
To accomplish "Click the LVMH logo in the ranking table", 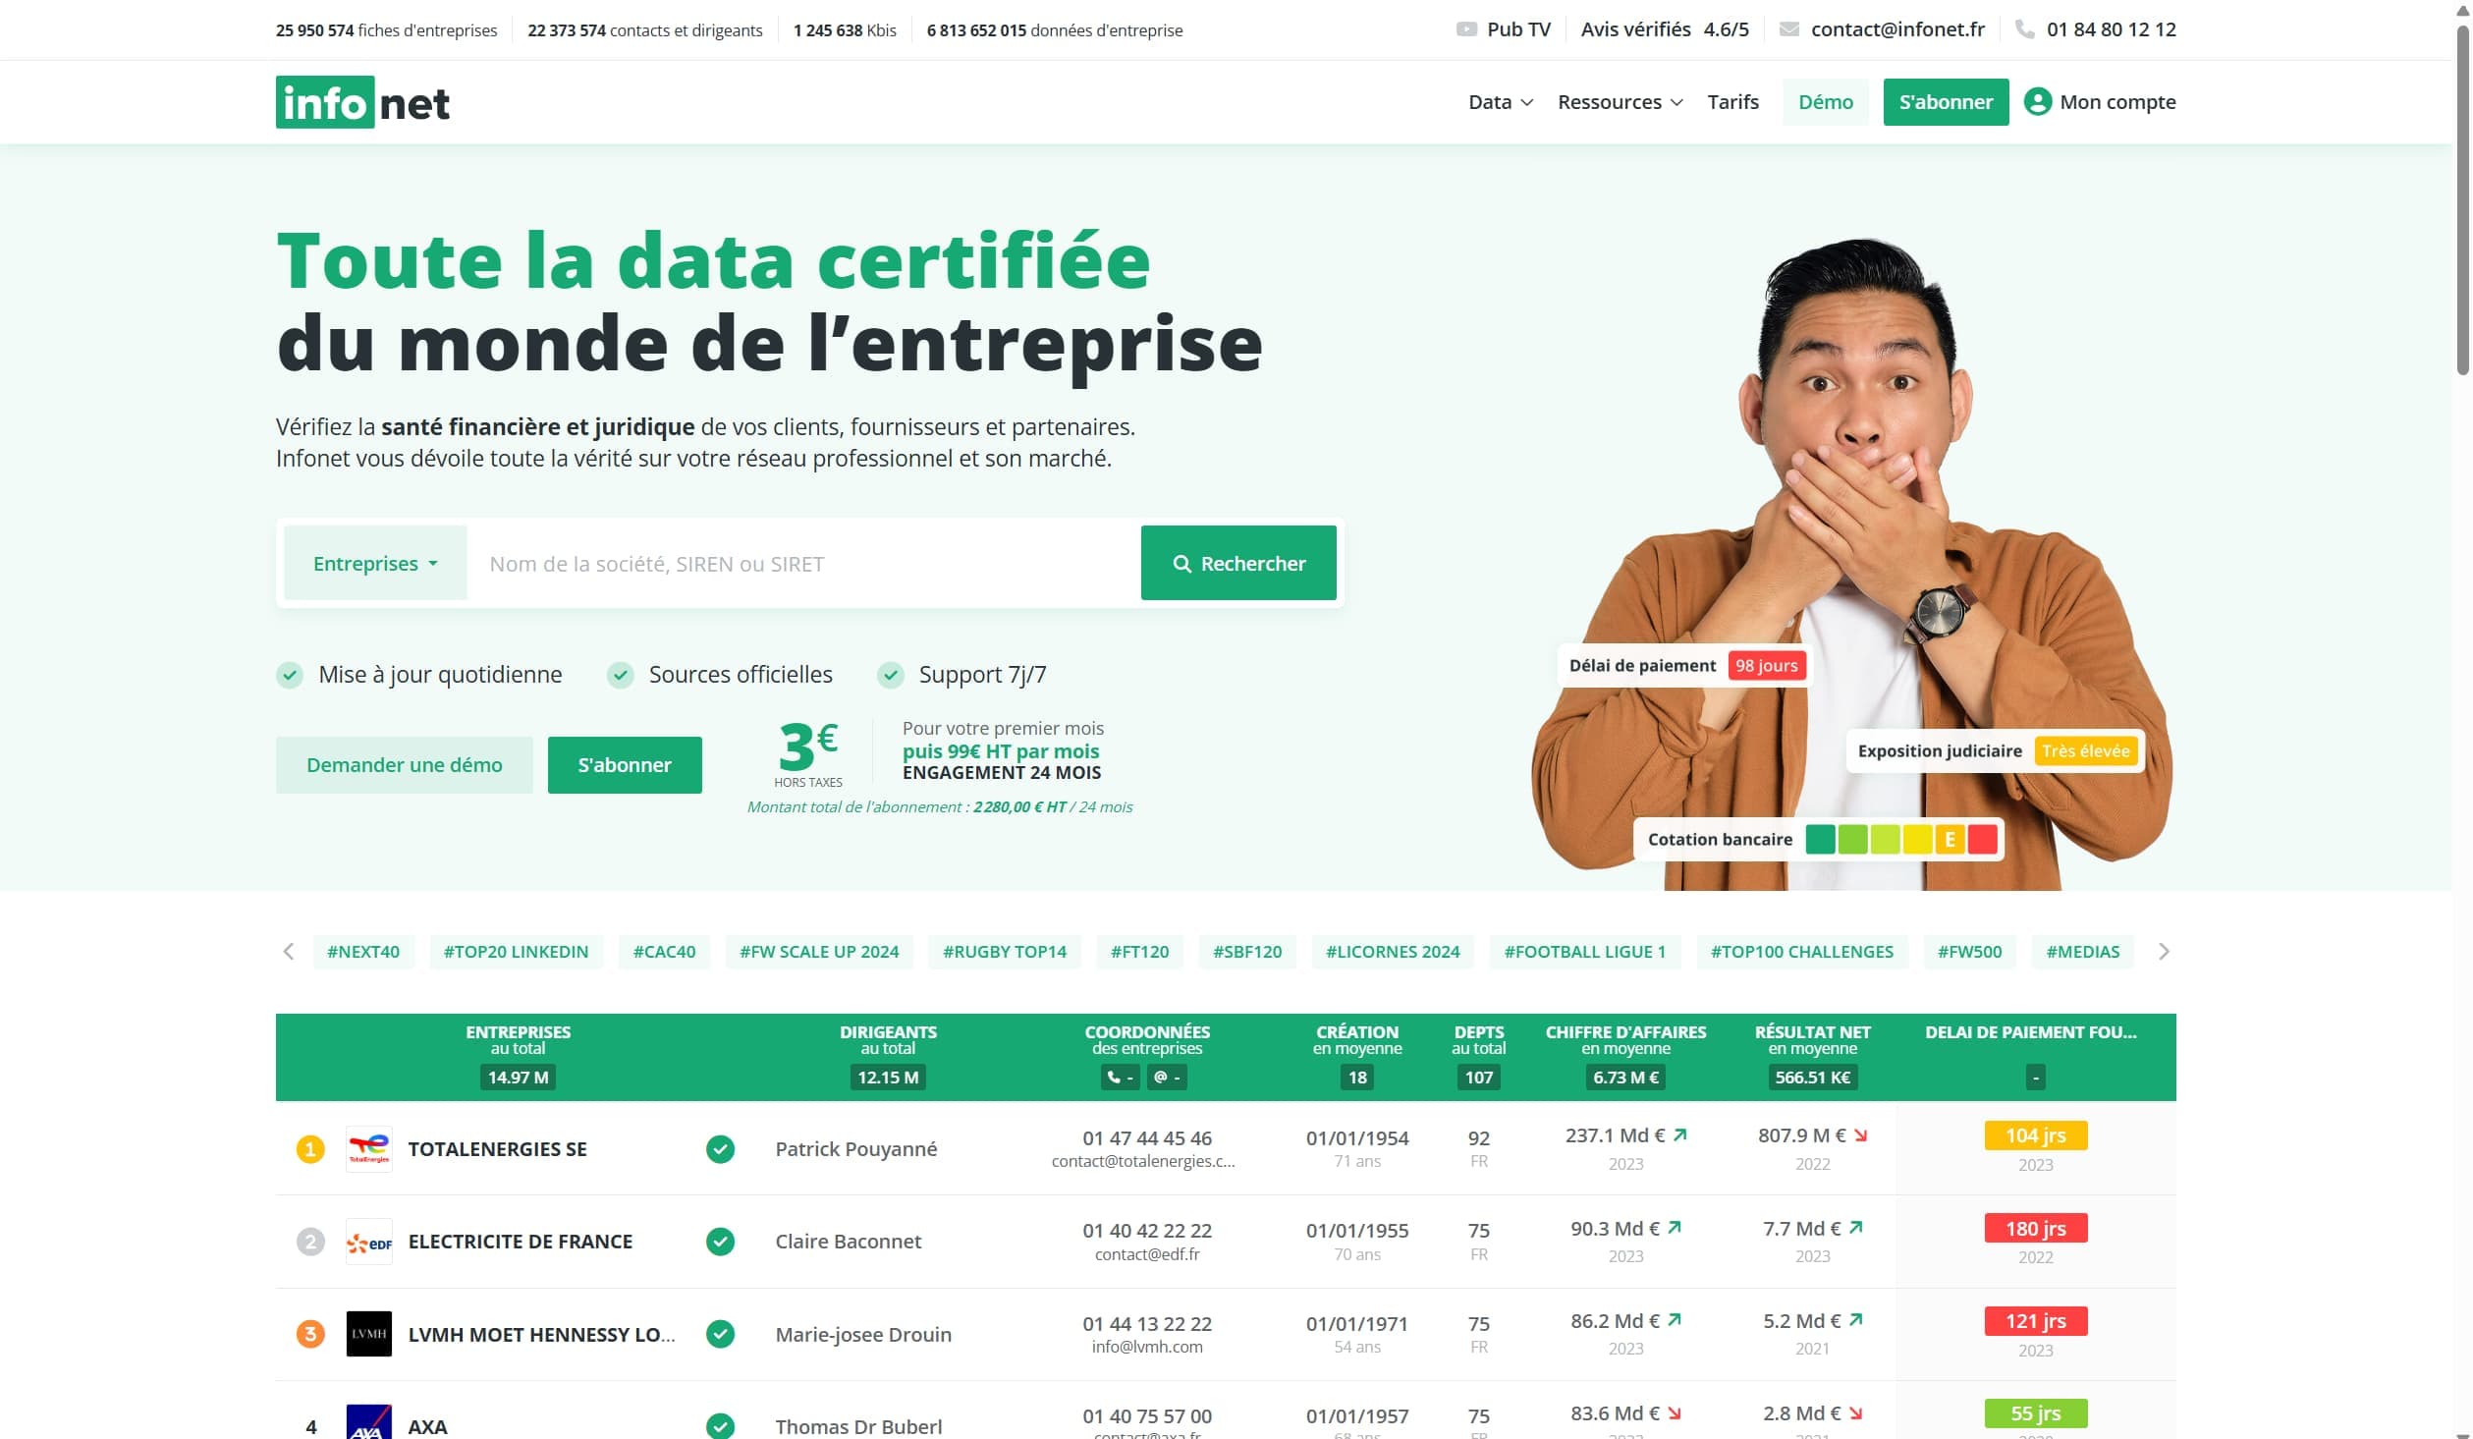I will [368, 1334].
